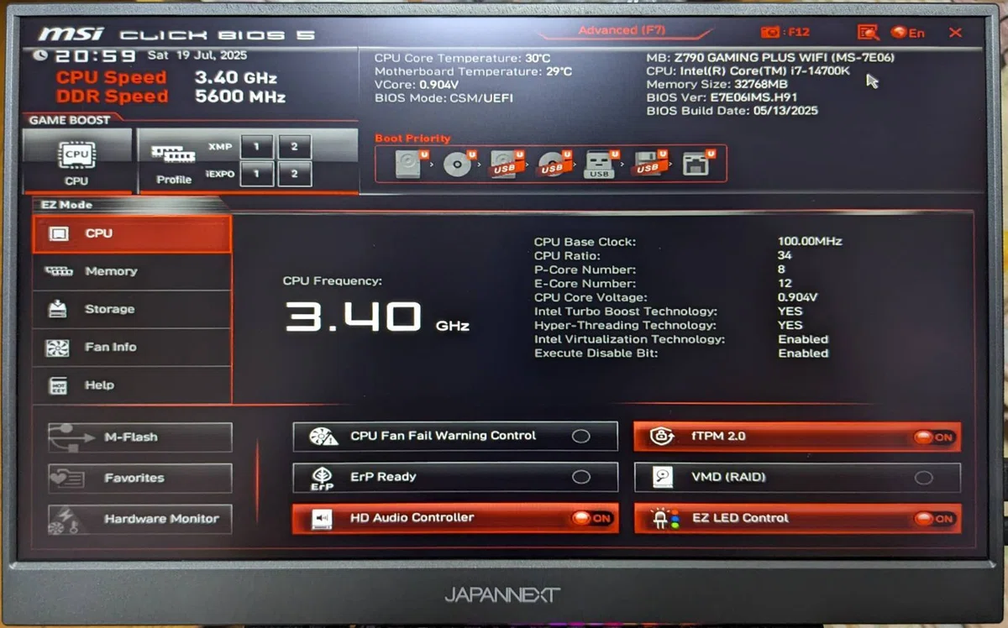Select the USB CD/DVD boot device icon
The height and width of the screenshot is (628, 1008).
[552, 164]
